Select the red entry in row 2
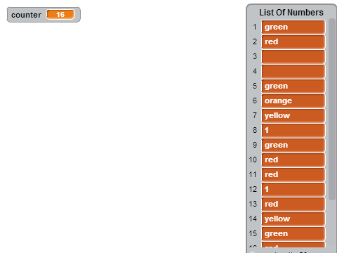This screenshot has height=253, width=337. click(x=293, y=42)
